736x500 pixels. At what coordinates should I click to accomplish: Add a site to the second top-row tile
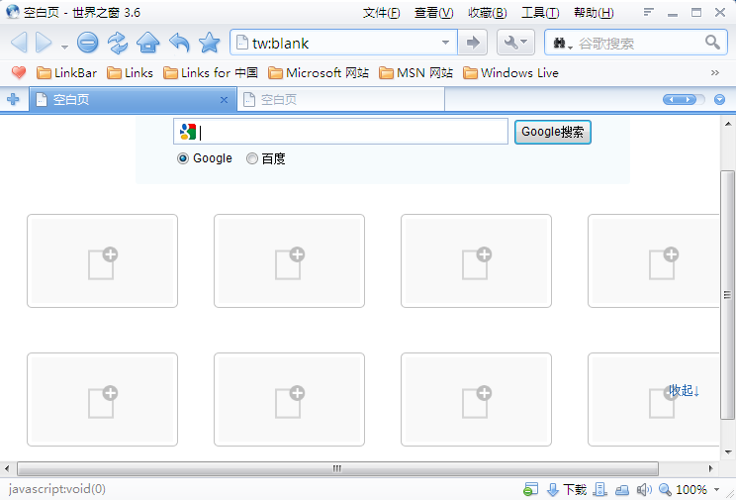point(289,260)
